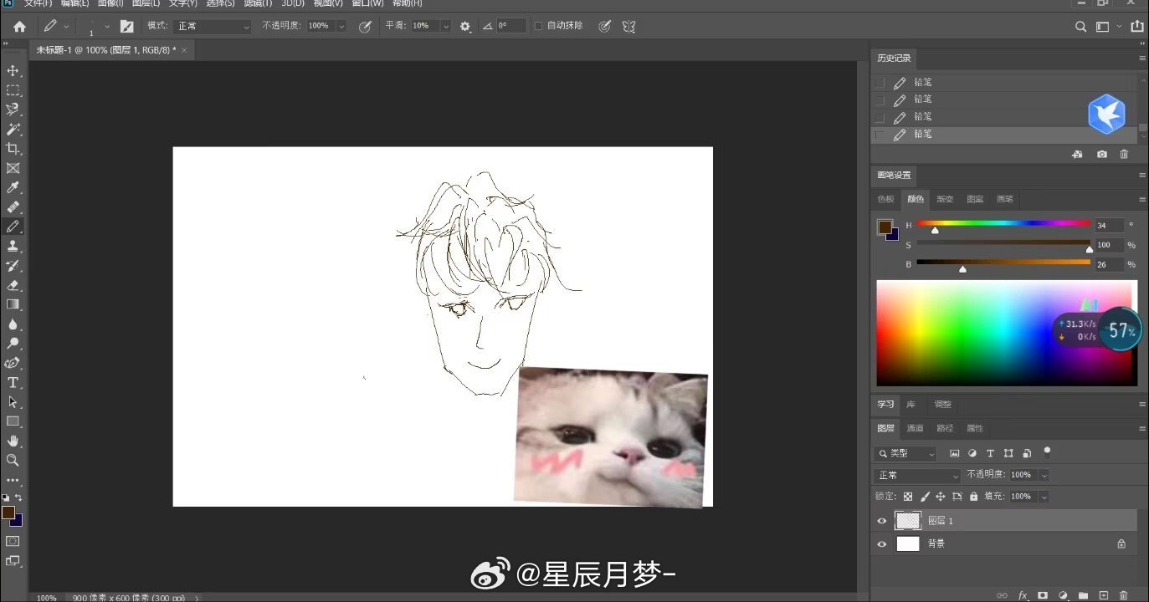1149x602 pixels.
Task: Open the tool preset dropdown arrow
Action: 66,27
